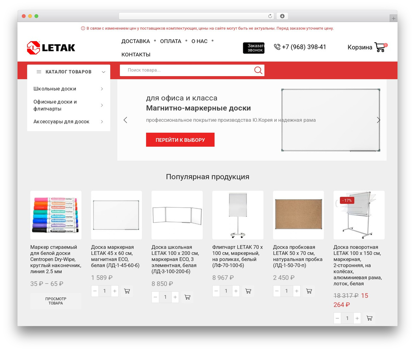Add Доска маркерная 45 x 60 to cart
The image size is (415, 351).
click(x=127, y=291)
